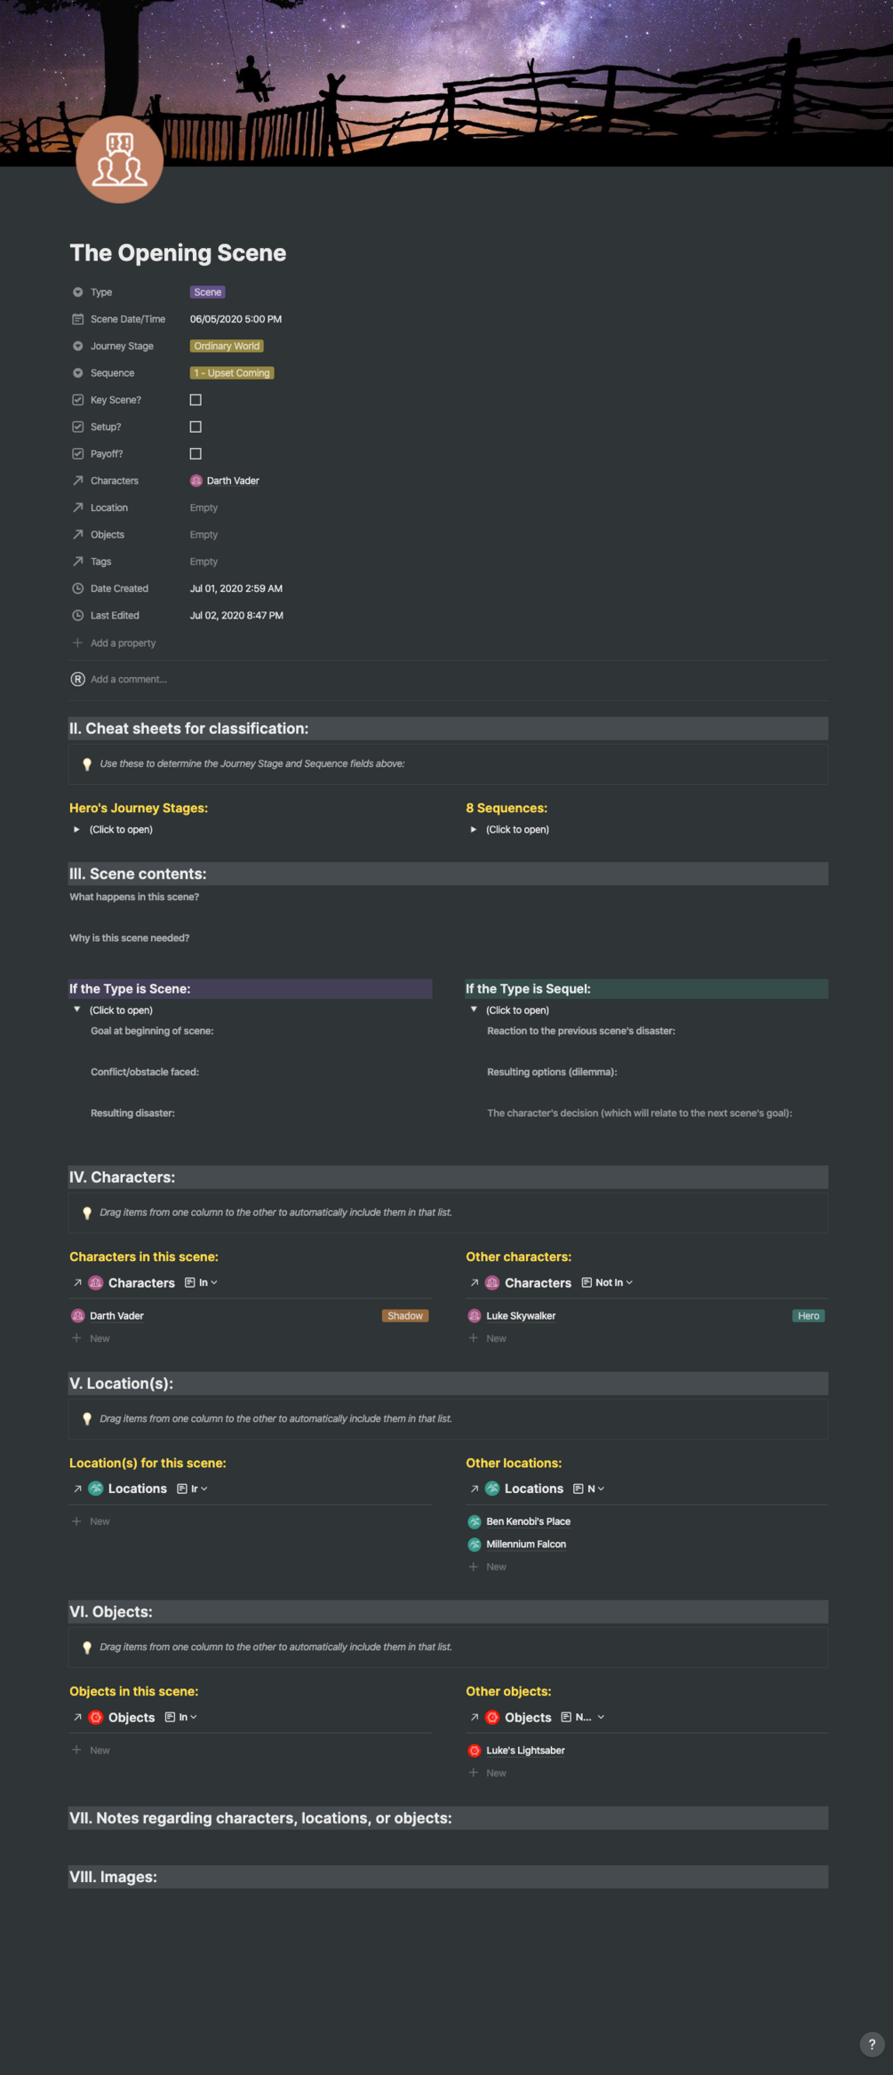Tick the Payoff? checkbox
The height and width of the screenshot is (2075, 893).
(195, 454)
